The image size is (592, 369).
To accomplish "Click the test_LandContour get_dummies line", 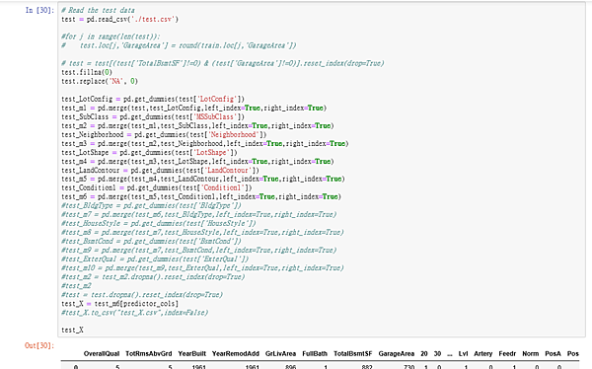I will (x=160, y=171).
